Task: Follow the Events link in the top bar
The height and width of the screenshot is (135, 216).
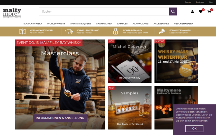Action: 188,2
